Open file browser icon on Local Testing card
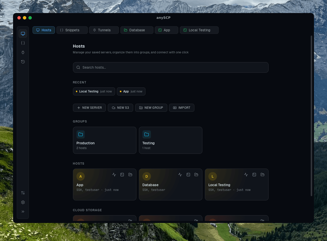The image size is (327, 241). tap(262, 175)
